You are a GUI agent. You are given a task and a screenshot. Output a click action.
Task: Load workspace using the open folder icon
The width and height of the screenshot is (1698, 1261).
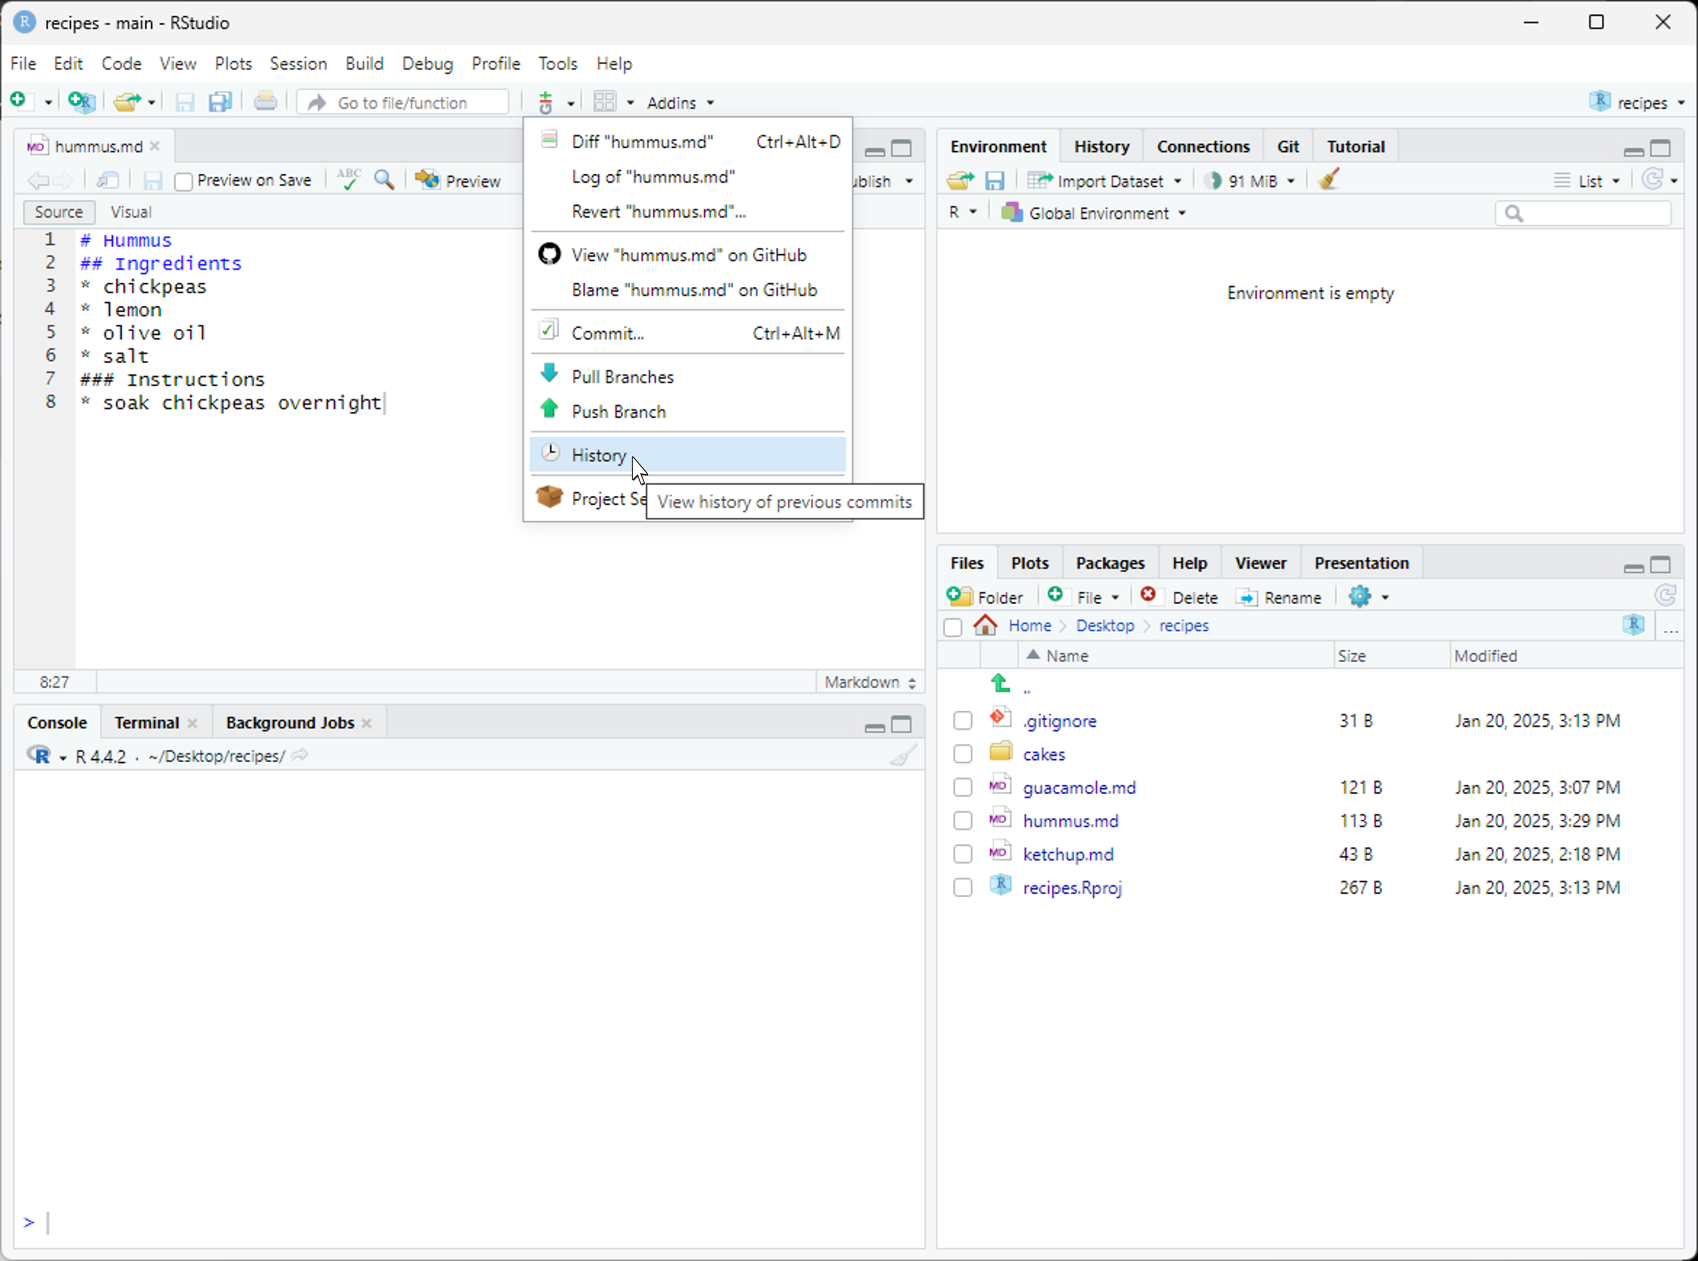961,180
